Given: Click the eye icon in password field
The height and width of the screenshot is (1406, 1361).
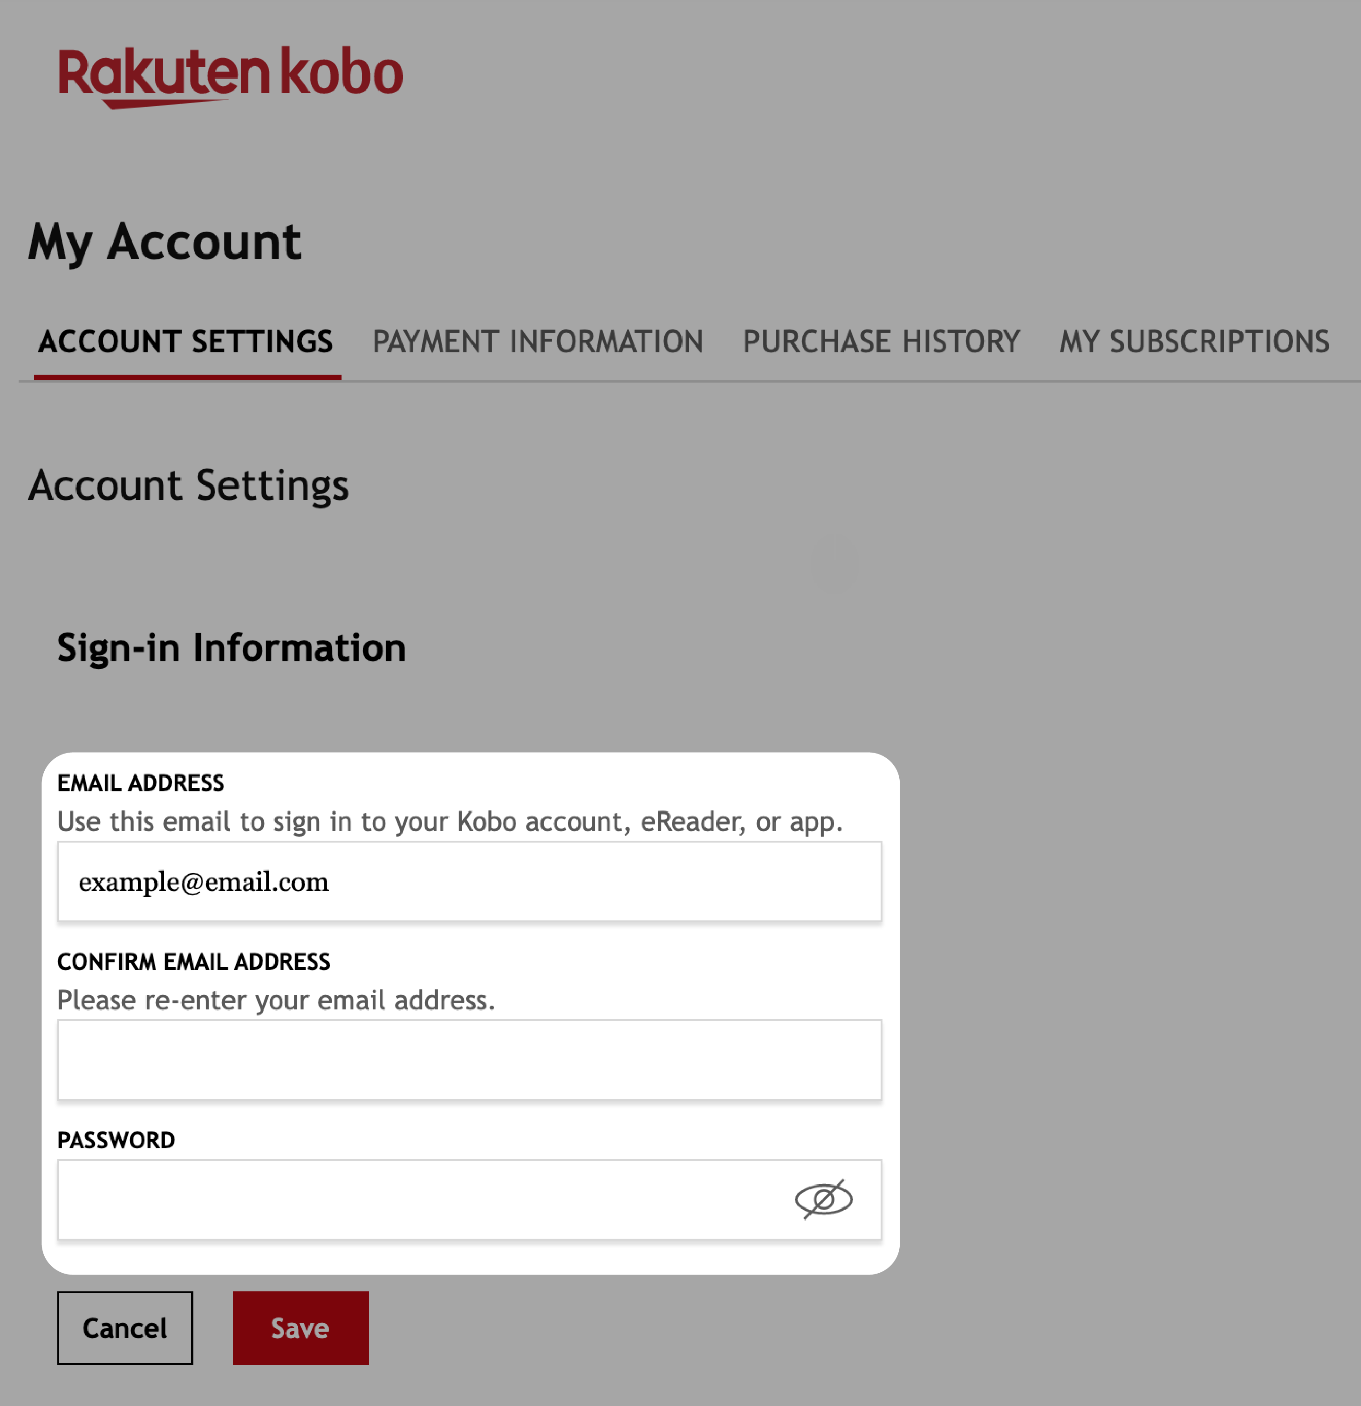Looking at the screenshot, I should click(x=825, y=1199).
